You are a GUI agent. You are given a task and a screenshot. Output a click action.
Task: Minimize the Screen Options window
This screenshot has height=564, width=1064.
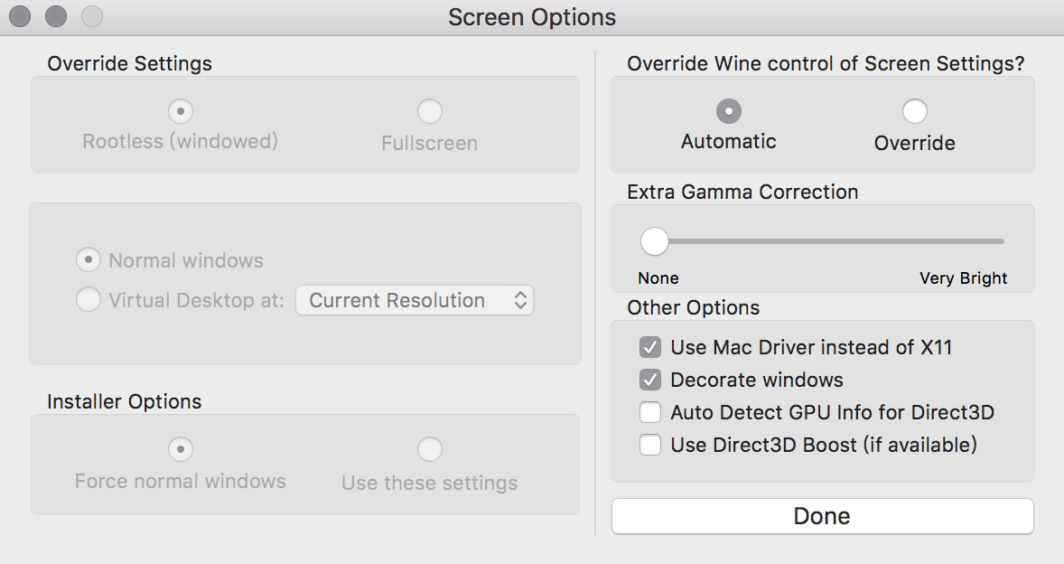pos(56,16)
